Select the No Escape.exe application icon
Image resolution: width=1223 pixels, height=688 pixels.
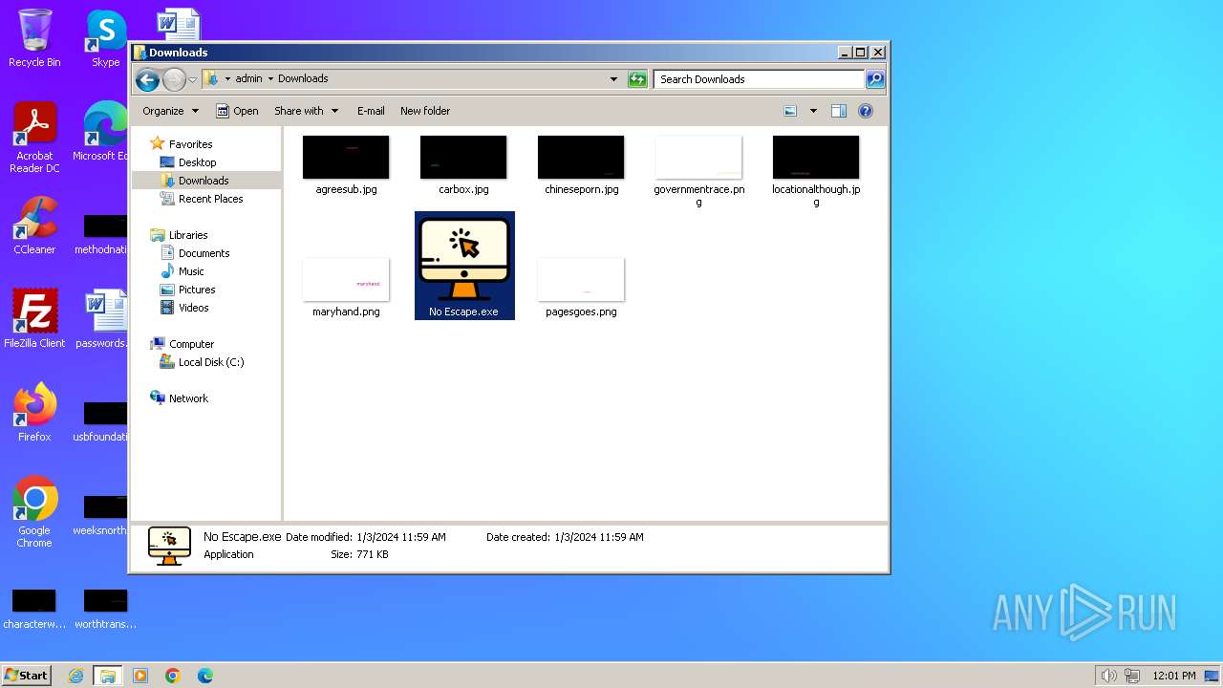tap(464, 260)
